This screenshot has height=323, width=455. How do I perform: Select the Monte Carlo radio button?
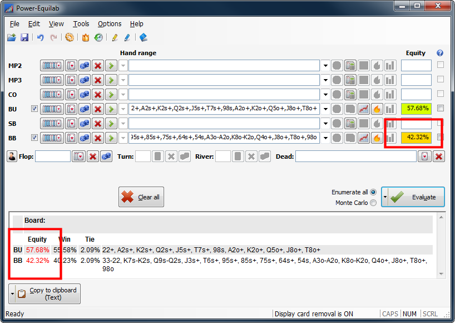[373, 203]
